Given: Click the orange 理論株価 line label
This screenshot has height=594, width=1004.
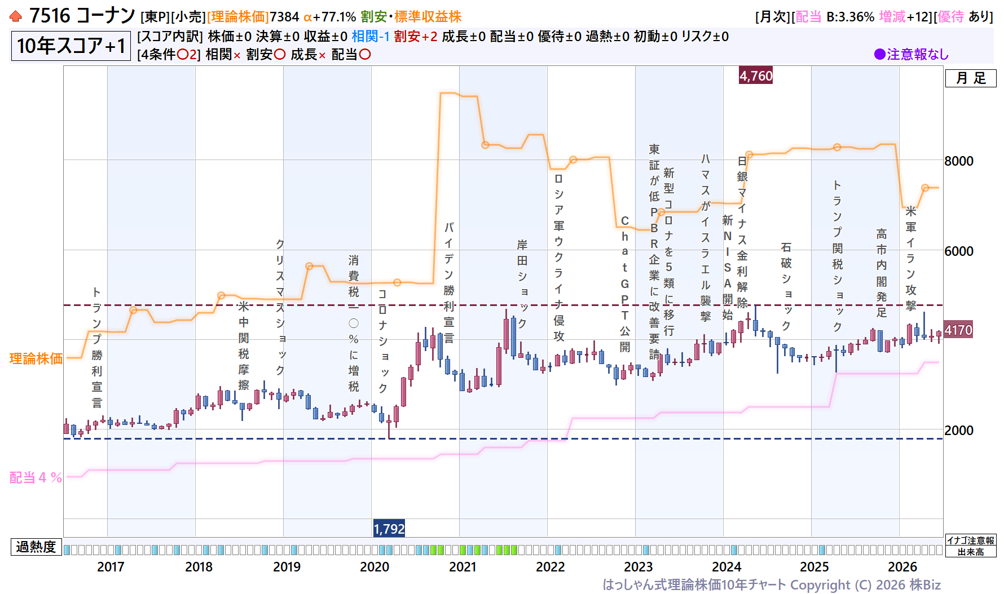Looking at the screenshot, I should pyautogui.click(x=36, y=359).
